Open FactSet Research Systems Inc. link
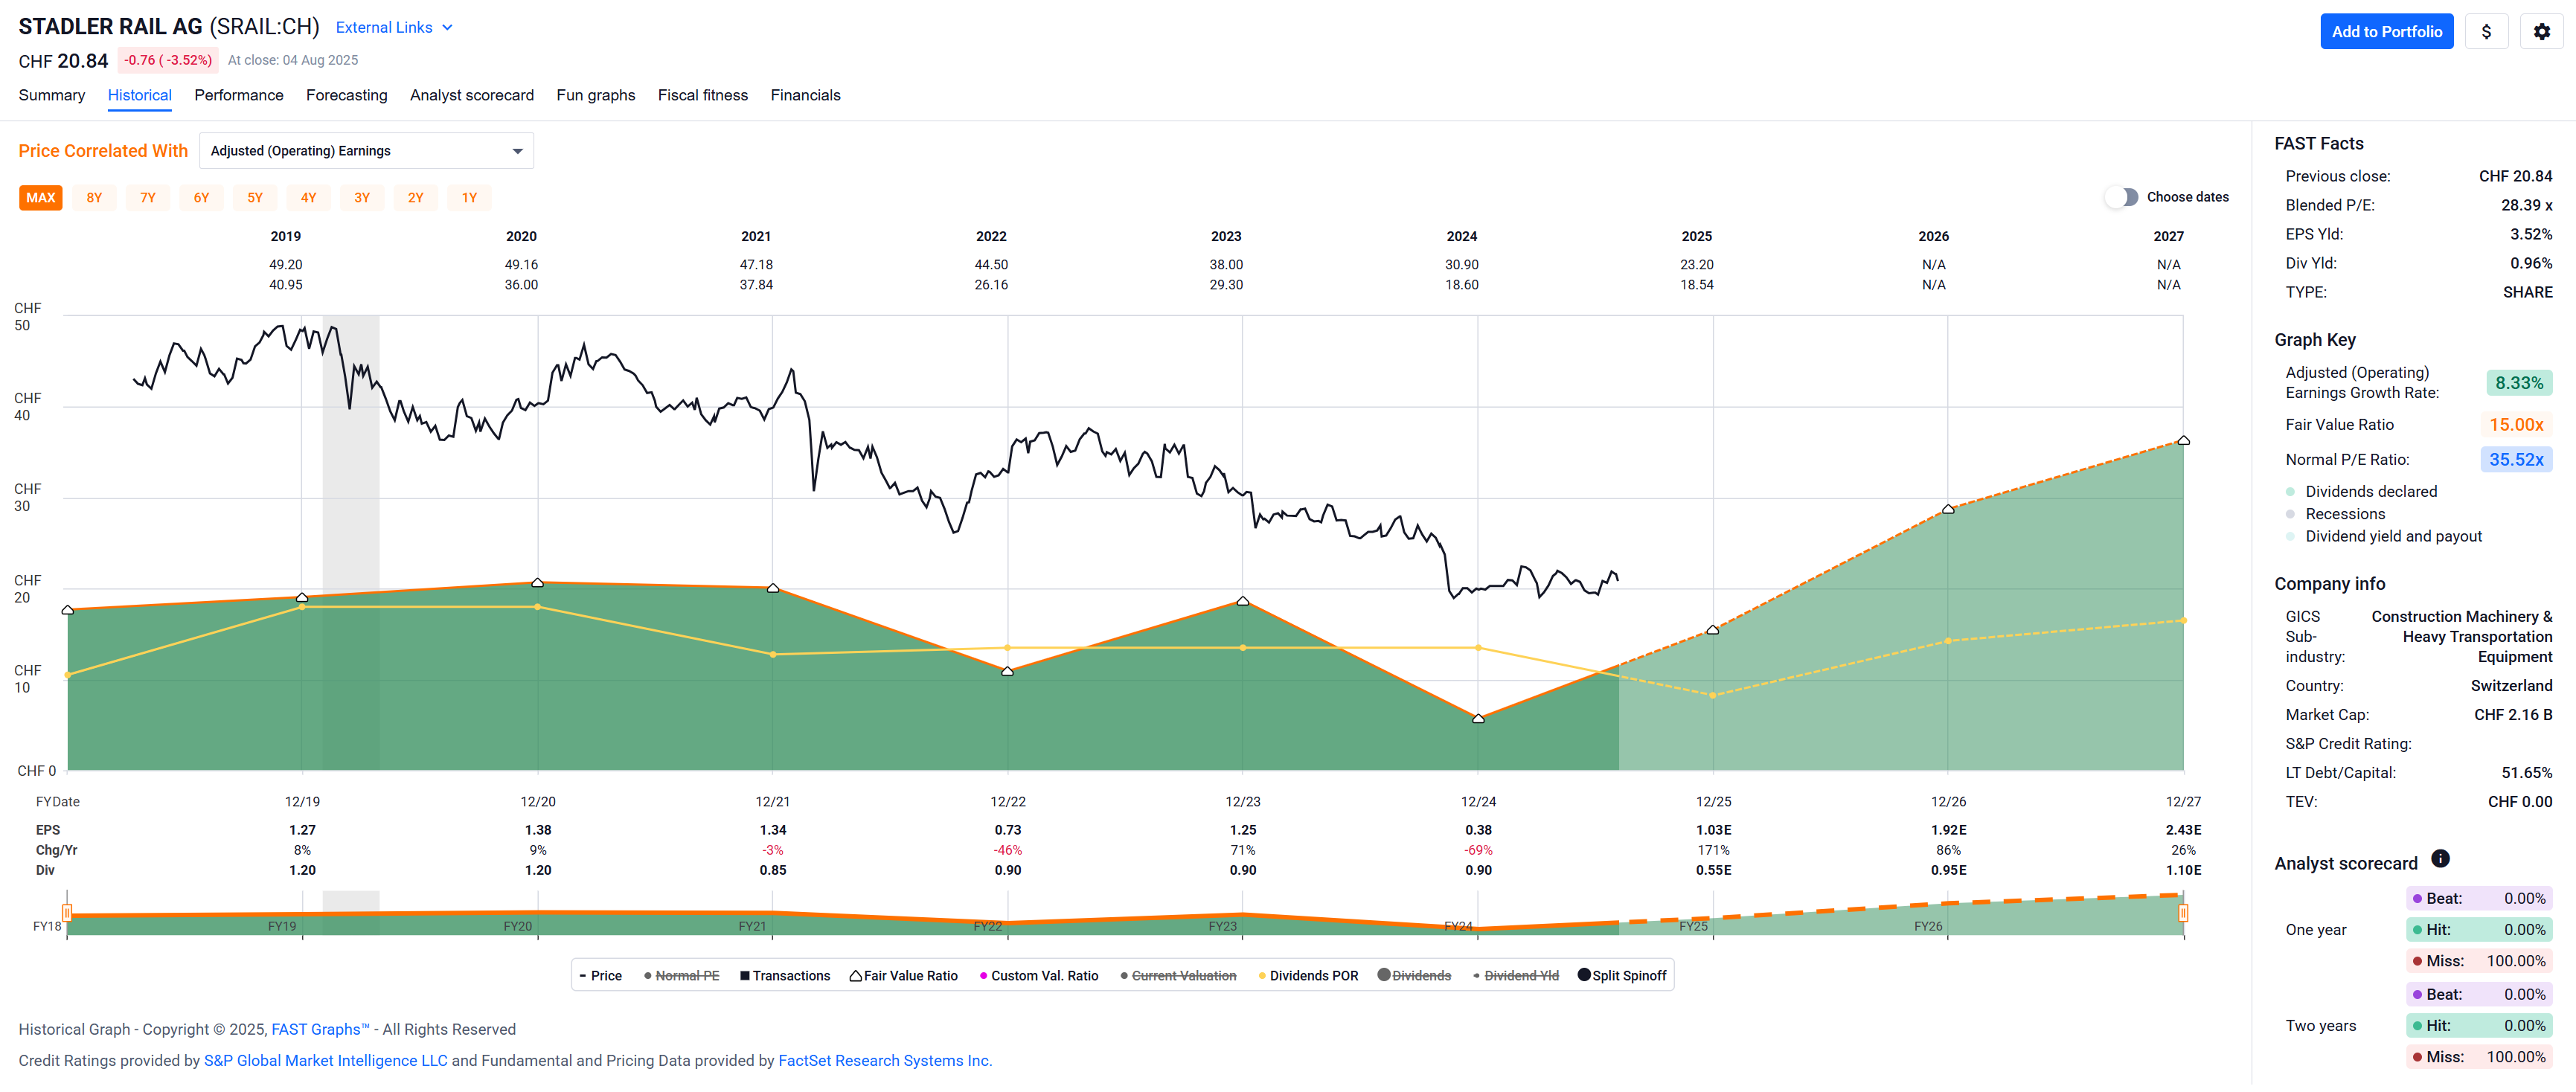Viewport: 2576px width, 1092px height. click(x=885, y=1060)
